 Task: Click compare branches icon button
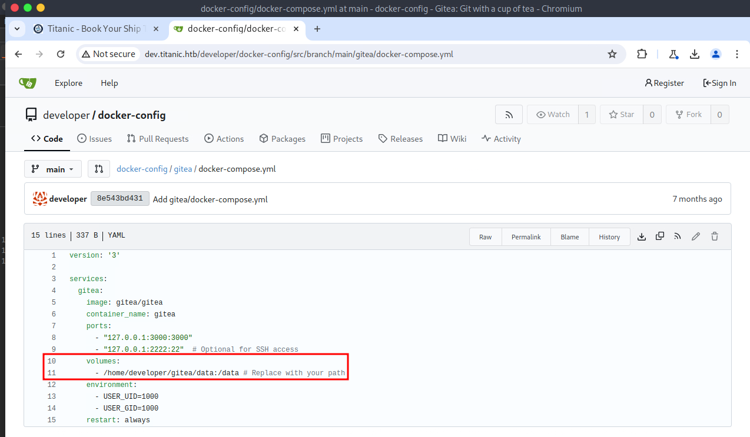(x=99, y=169)
